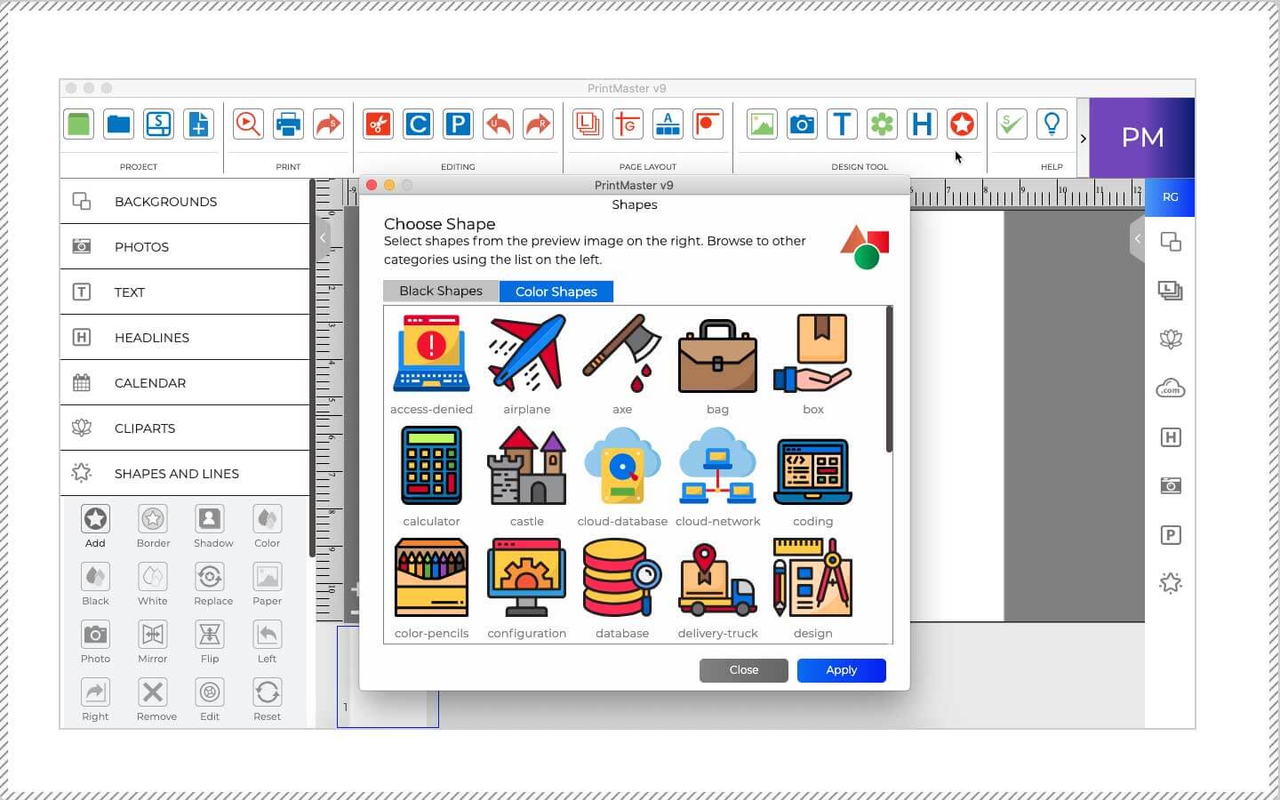Click the 'bag' shape label
This screenshot has width=1280, height=800.
717,410
